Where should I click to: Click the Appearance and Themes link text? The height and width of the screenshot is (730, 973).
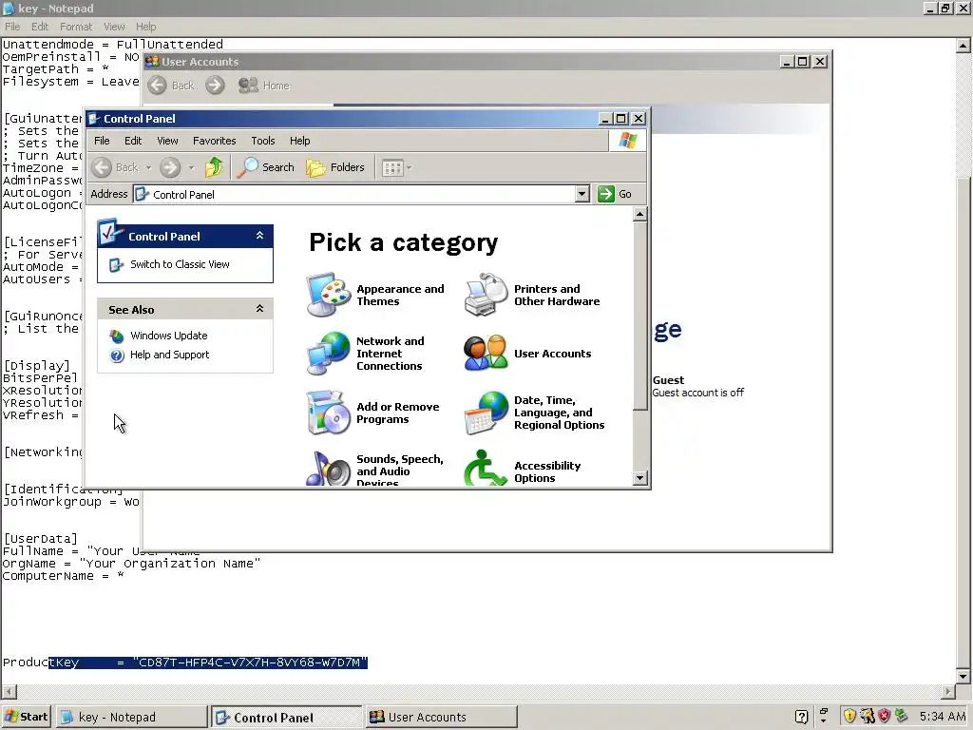point(400,295)
